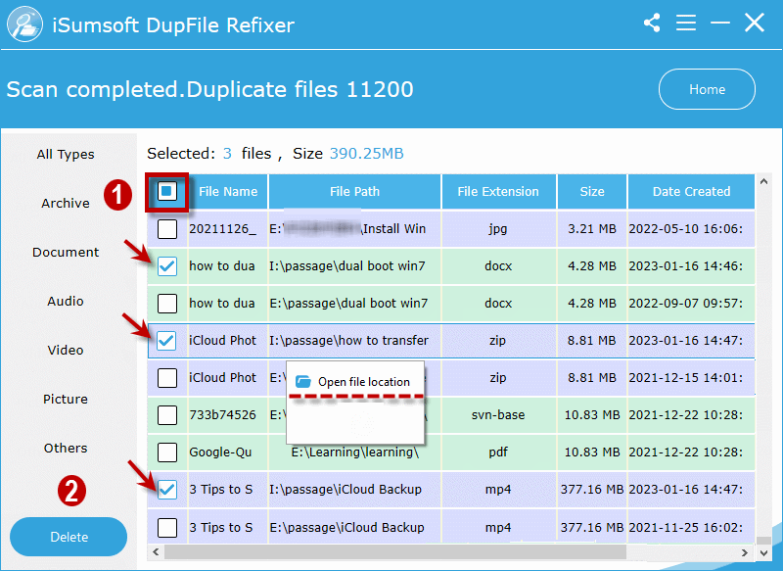Check the 20211126_ jpg file checkbox
This screenshot has width=783, height=571.
click(167, 229)
